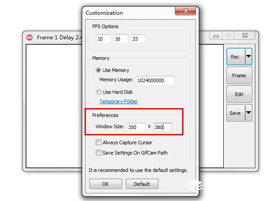Close the Customization dialog
The image size is (264, 201).
185,11
